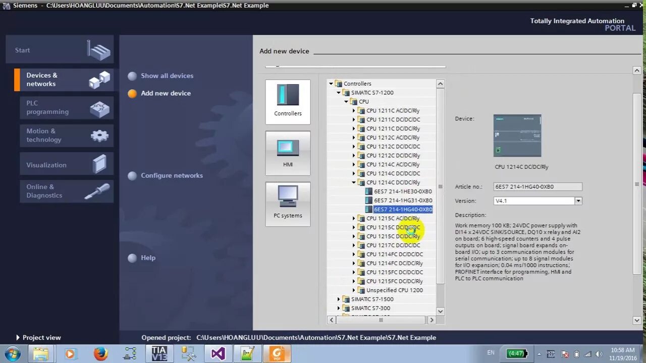
Task: Collapse CPU 1214C DC/DC/Rly folder
Action: [354, 183]
